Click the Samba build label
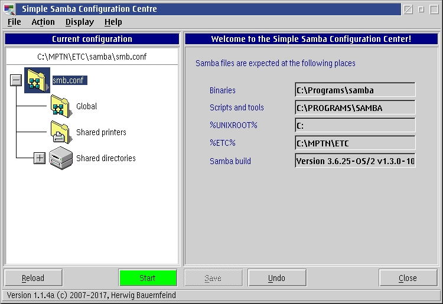The image size is (443, 304). [230, 161]
